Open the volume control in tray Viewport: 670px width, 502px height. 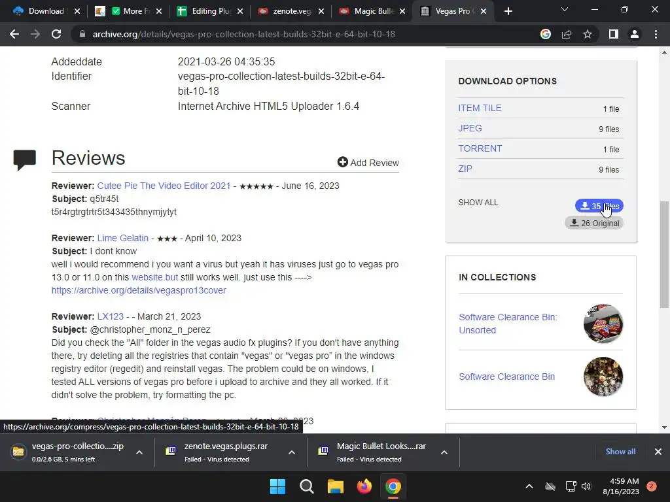click(x=586, y=486)
